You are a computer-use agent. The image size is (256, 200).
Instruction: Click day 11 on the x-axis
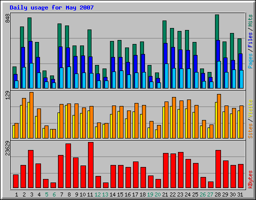pos(90,194)
